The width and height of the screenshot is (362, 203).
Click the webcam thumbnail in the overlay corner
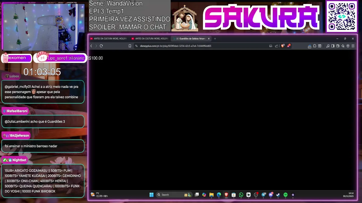pyautogui.click(x=43, y=27)
